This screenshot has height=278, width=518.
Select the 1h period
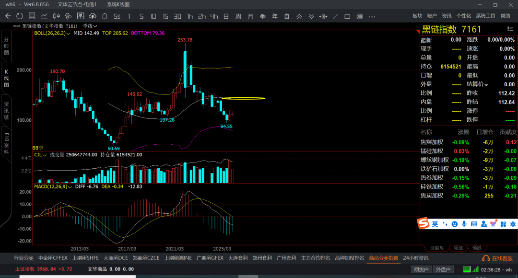[x=189, y=16]
